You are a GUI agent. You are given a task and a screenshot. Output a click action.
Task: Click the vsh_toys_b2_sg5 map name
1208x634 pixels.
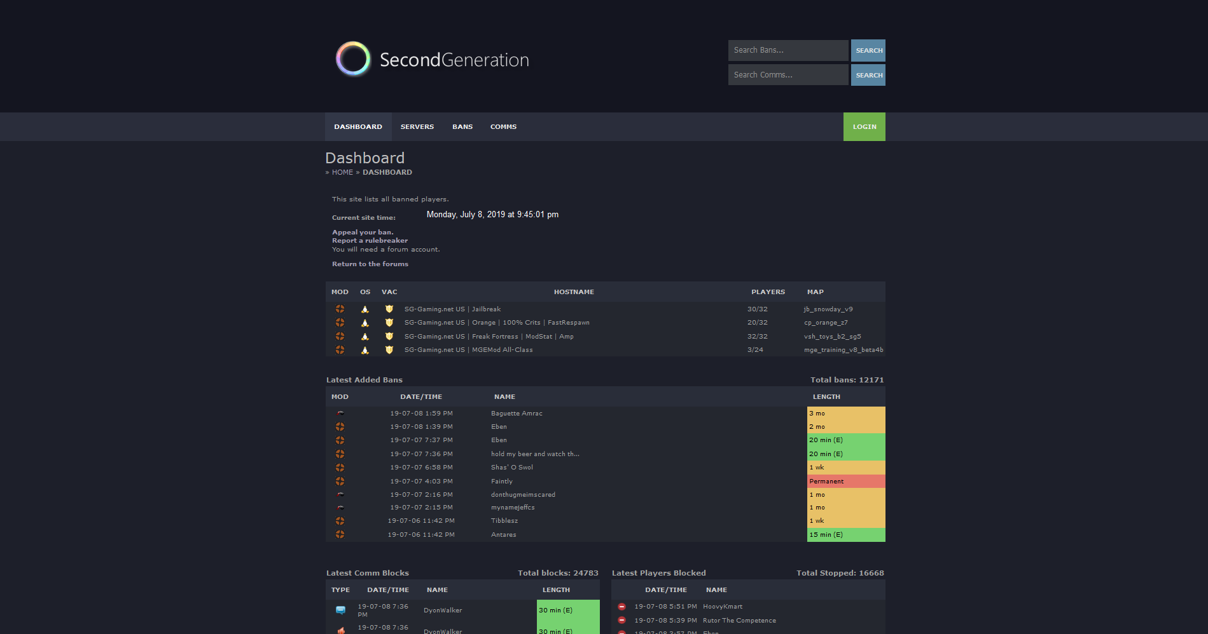(832, 337)
